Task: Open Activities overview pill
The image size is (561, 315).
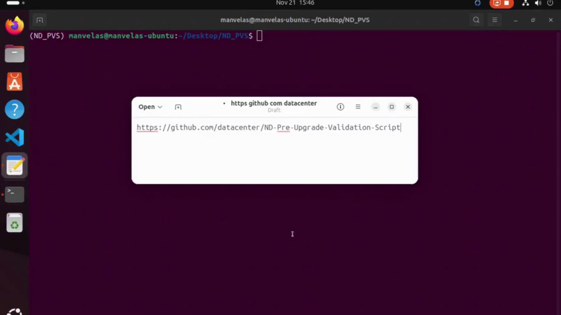Action: click(15, 3)
